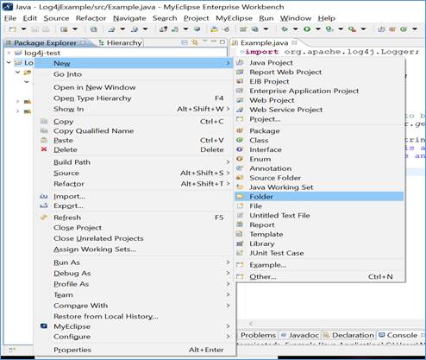Open the Run As submenu

[135, 262]
